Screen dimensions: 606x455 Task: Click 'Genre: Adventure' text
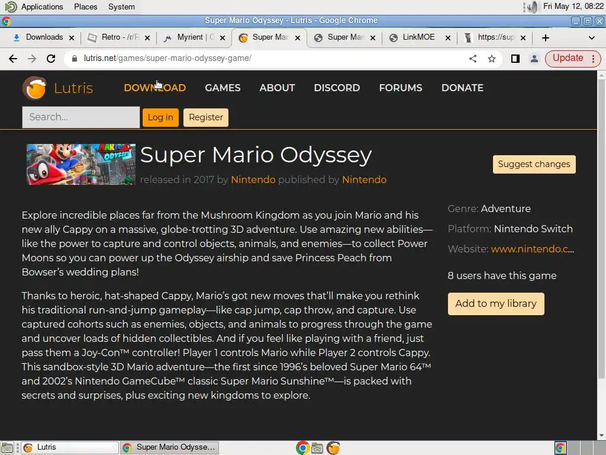coord(489,209)
